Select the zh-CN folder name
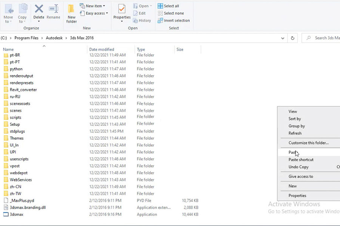 point(15,187)
